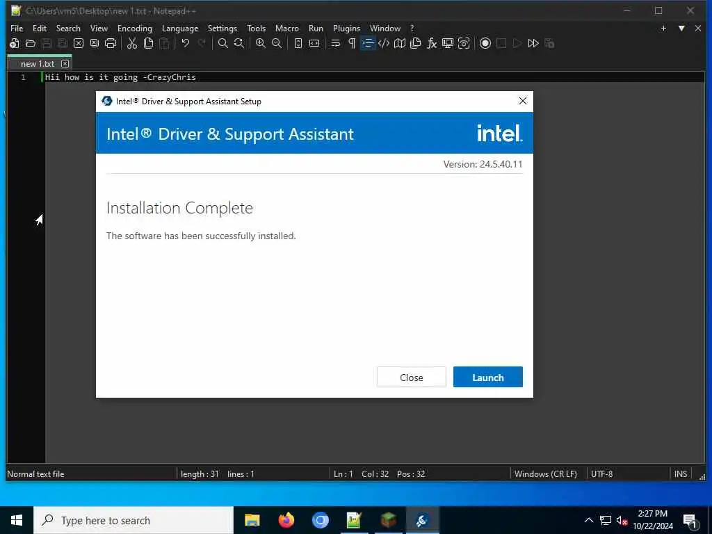Open the Run menu
Viewport: 712px width, 534px height.
point(316,28)
